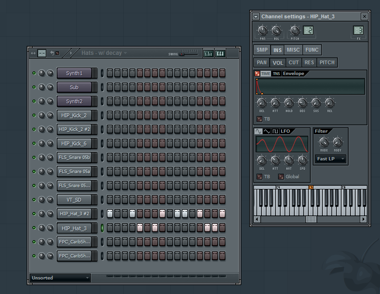
Task: Click HIP_Hat_3 channel volume knob
Action: [50, 228]
